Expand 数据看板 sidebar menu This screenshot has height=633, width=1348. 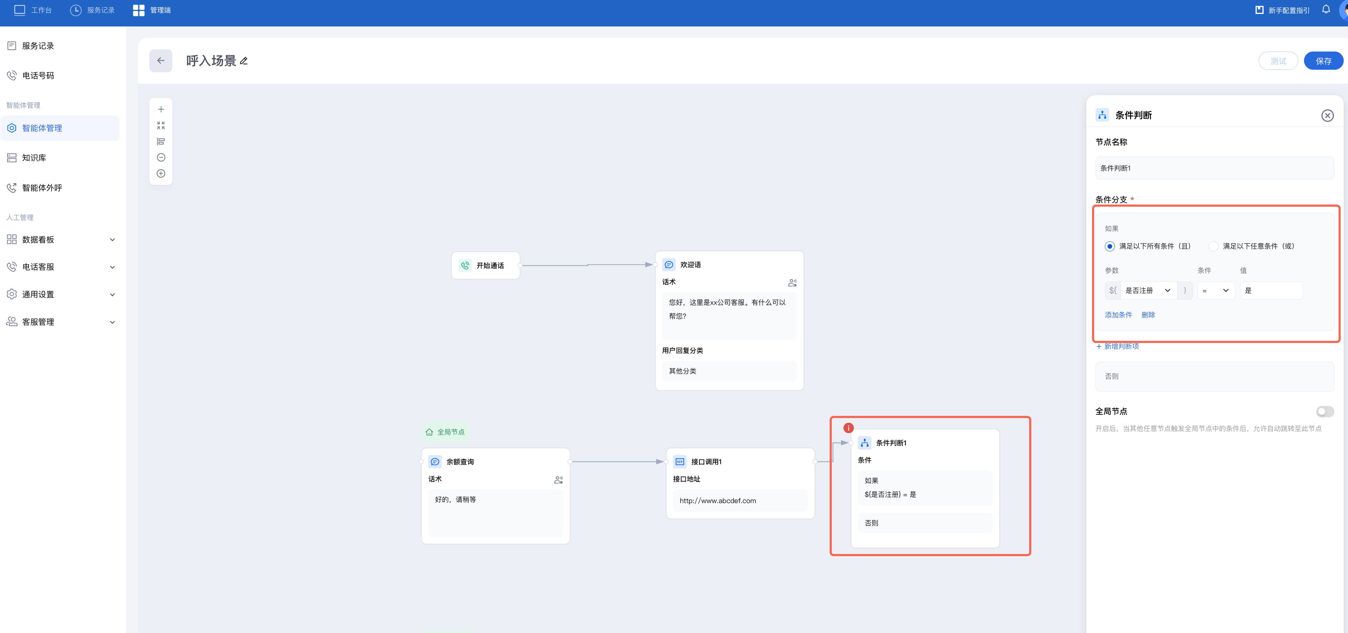[x=60, y=240]
